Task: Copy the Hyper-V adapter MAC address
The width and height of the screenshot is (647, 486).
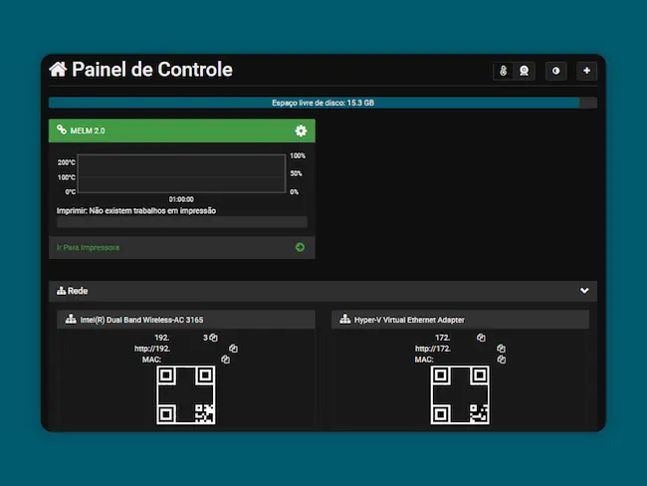Action: pyautogui.click(x=502, y=360)
